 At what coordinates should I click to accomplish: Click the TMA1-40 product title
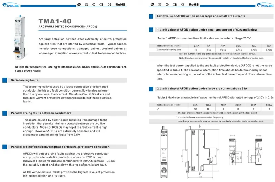55,21
